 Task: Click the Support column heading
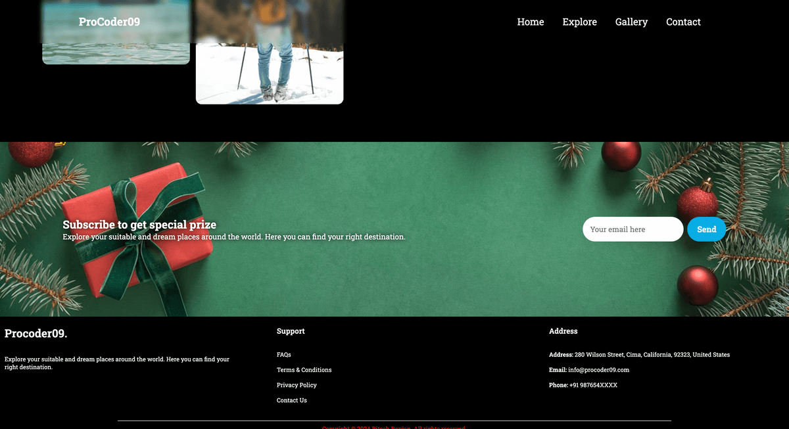tap(291, 331)
